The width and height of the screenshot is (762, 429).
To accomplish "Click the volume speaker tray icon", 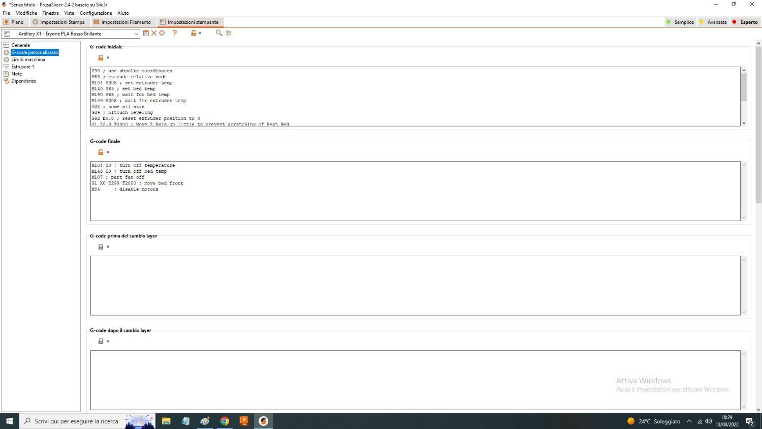I will (x=708, y=421).
